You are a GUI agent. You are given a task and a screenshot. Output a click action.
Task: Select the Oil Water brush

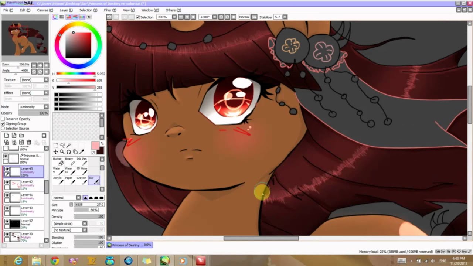82,171
